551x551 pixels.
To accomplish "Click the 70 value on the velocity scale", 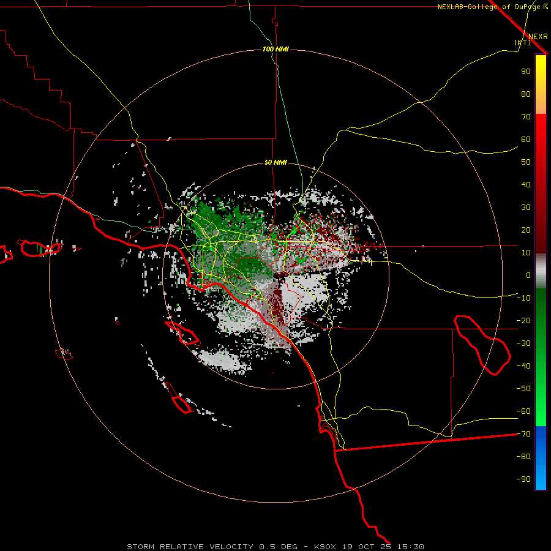I will pyautogui.click(x=526, y=117).
